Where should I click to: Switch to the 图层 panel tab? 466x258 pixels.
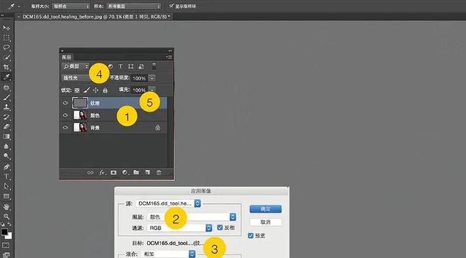click(66, 57)
